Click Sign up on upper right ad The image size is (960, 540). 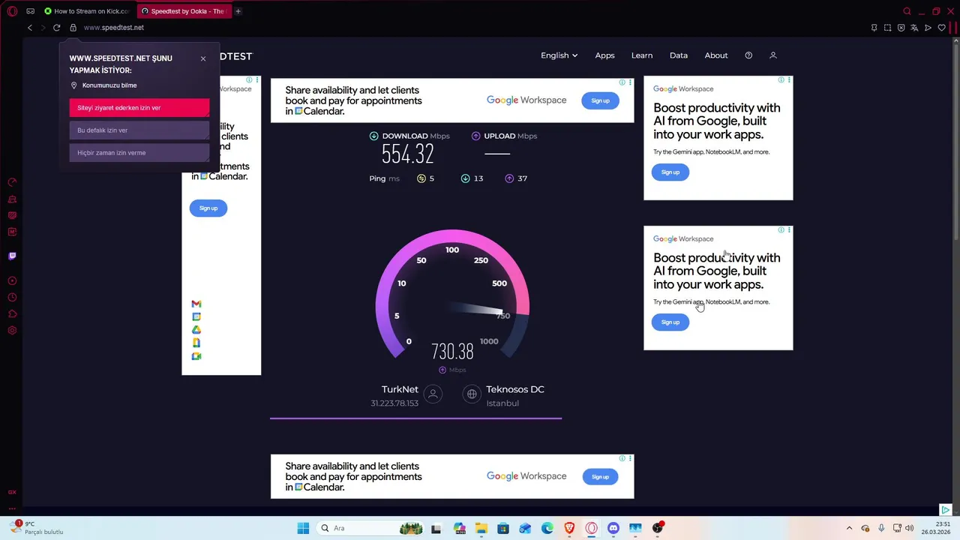coord(670,172)
